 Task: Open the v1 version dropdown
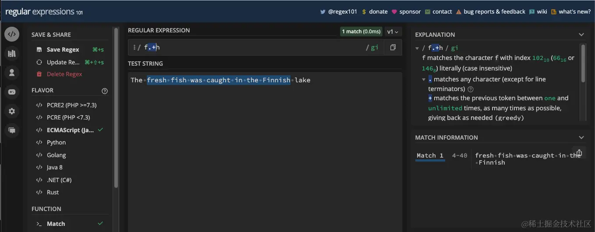coord(393,32)
